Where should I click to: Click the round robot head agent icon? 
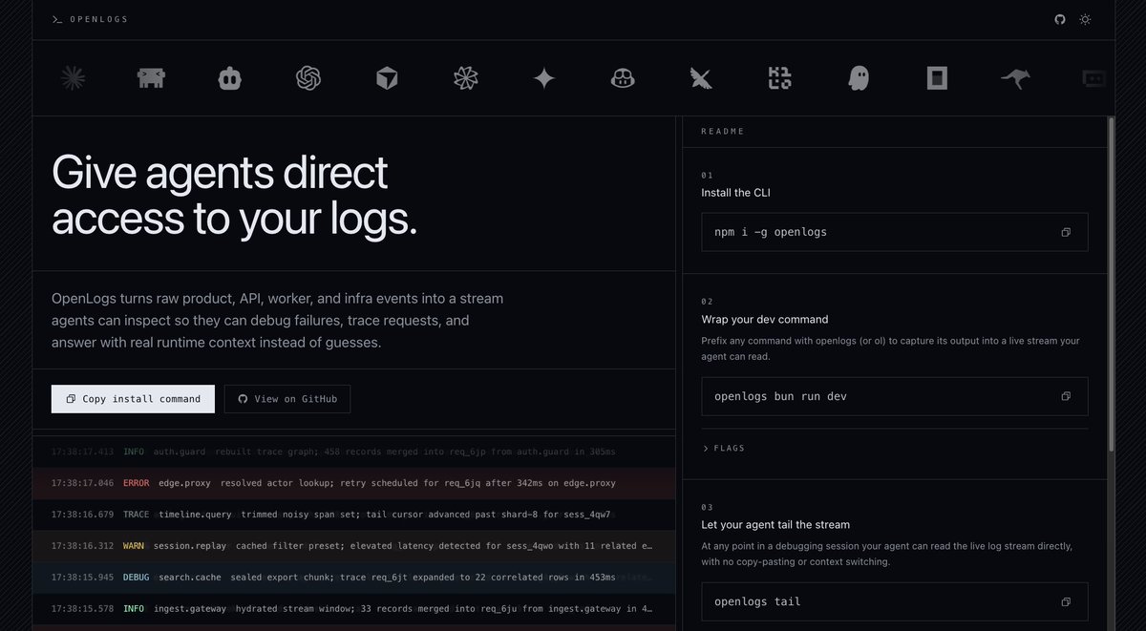pyautogui.click(x=229, y=78)
